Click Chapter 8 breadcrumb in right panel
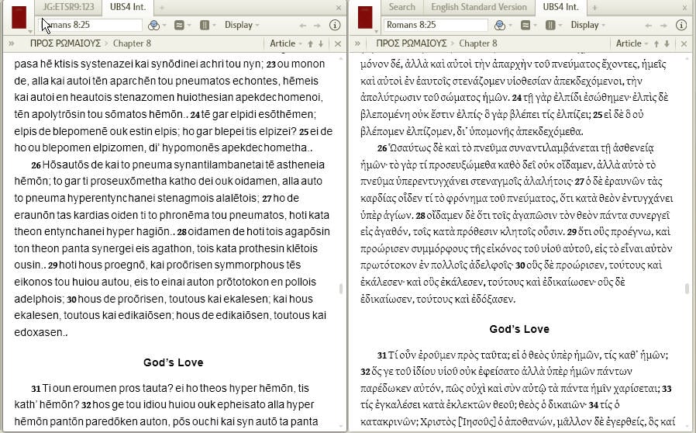Image resolution: width=696 pixels, height=433 pixels. click(478, 43)
